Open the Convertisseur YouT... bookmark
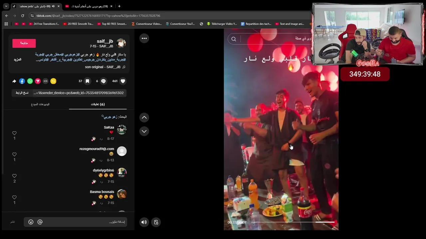The image size is (426, 239). [x=180, y=24]
